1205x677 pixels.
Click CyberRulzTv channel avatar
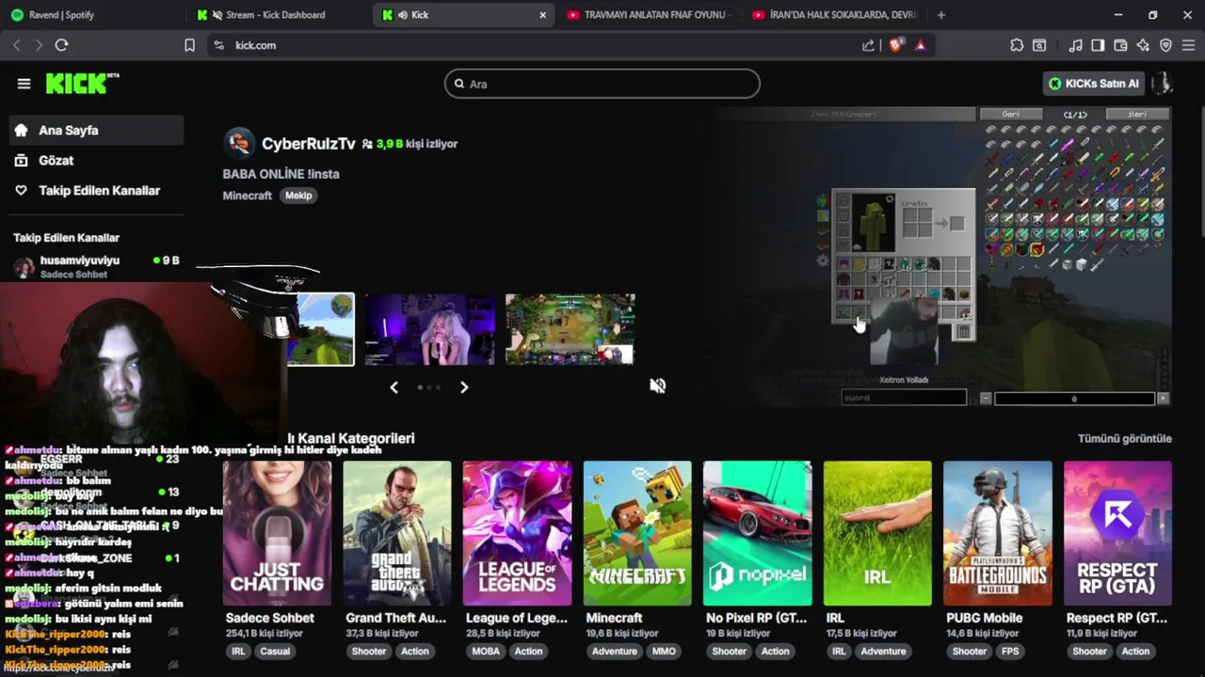coord(239,143)
